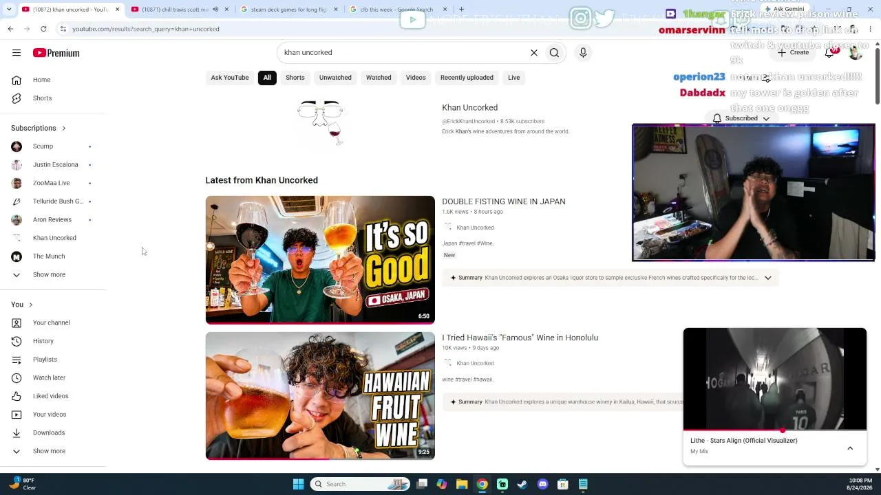Filter results by Shorts
The height and width of the screenshot is (495, 881).
click(295, 78)
